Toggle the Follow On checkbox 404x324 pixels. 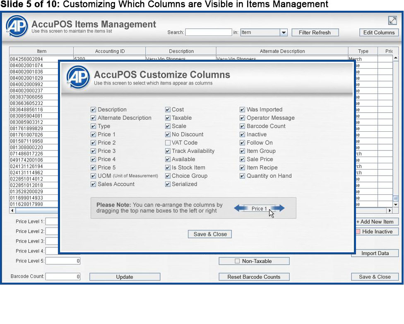point(242,143)
